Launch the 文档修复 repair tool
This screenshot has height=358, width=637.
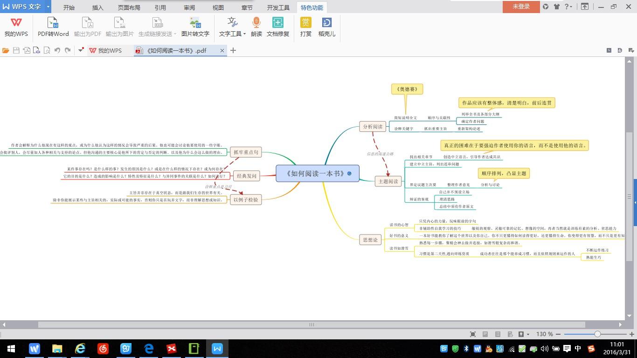tap(278, 27)
